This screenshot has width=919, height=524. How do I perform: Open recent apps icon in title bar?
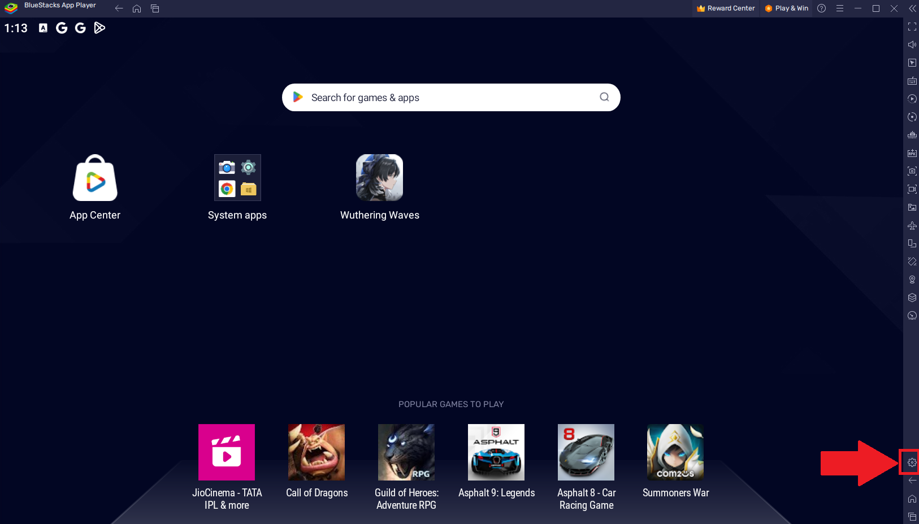[155, 8]
